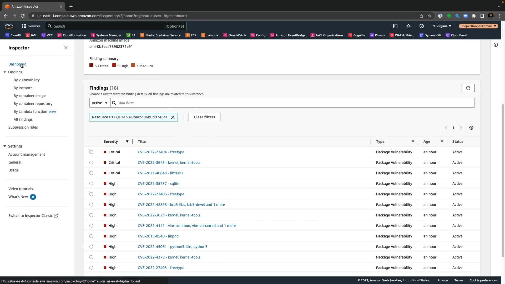Open the CVE-2022-3643 kernel finding link
This screenshot has width=505, height=284.
pos(169,163)
